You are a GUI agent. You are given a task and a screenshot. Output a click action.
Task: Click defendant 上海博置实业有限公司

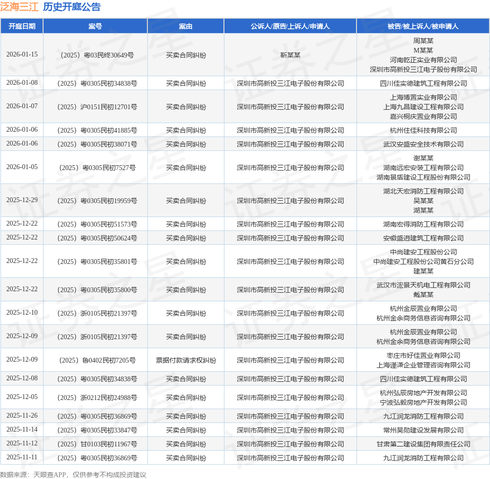click(423, 97)
